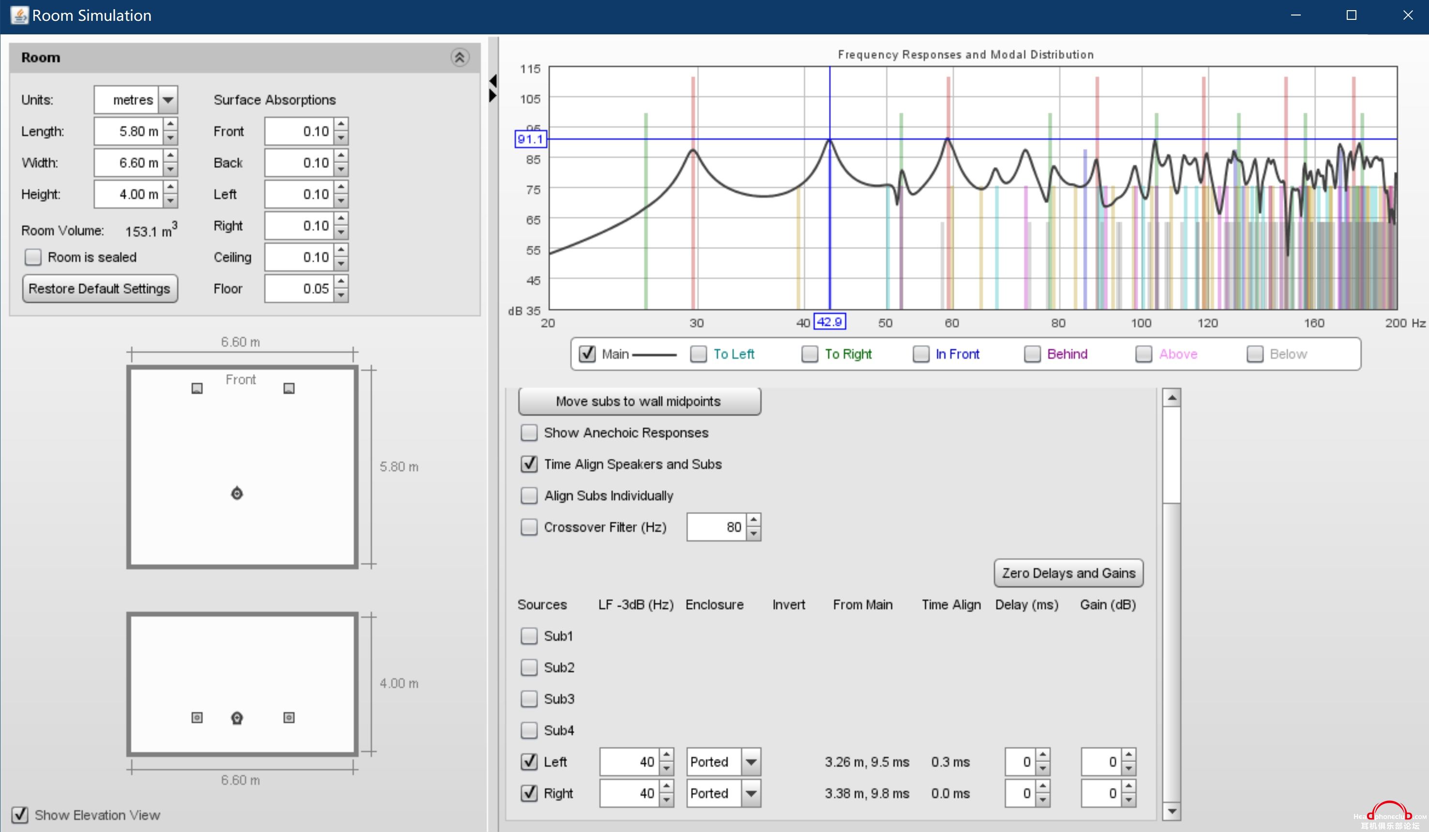Enable the To Right response trace
The height and width of the screenshot is (832, 1429).
pyautogui.click(x=810, y=354)
